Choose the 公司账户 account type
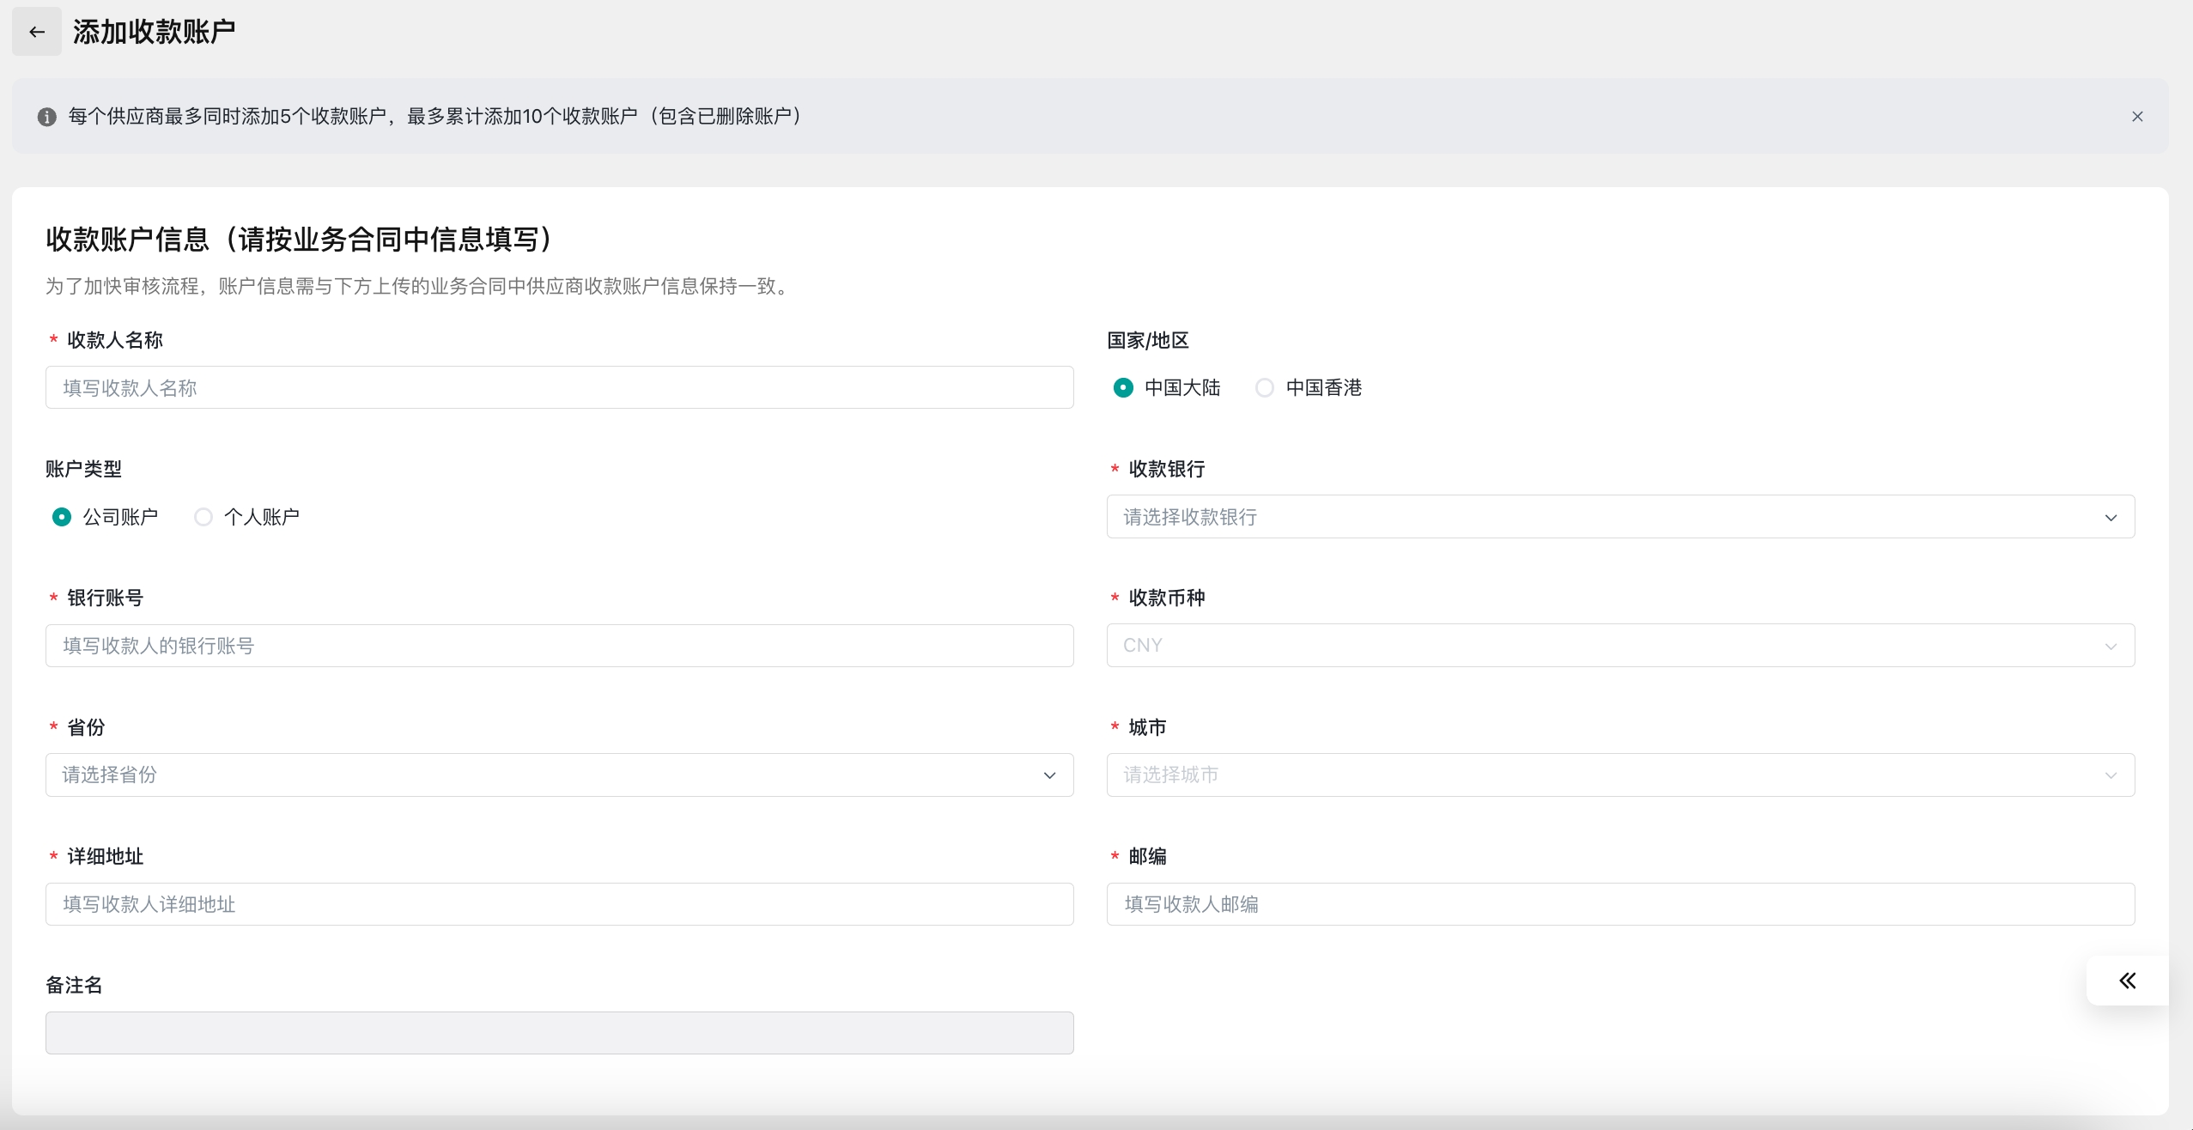 click(x=62, y=517)
